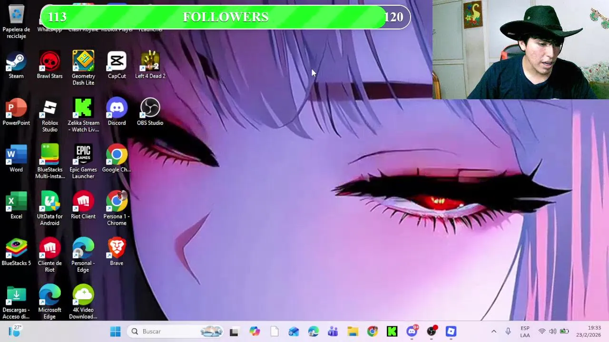The height and width of the screenshot is (342, 609).
Task: Switch to Roblox in the taskbar
Action: pos(451,332)
